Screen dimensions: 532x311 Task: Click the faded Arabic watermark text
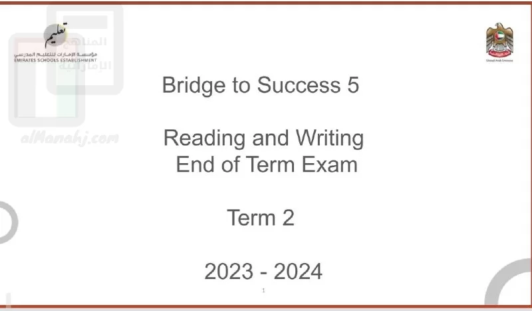(x=85, y=54)
